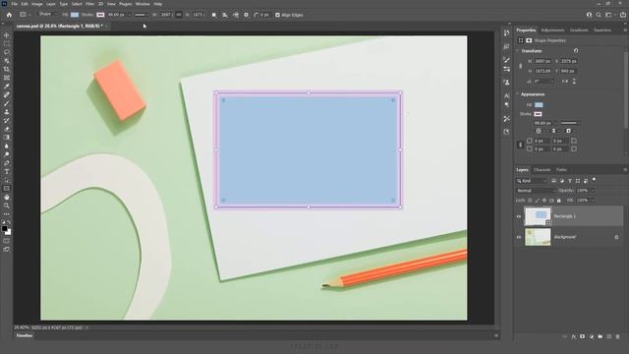The width and height of the screenshot is (629, 354).
Task: Select the Eyedropper tool
Action: 7,87
